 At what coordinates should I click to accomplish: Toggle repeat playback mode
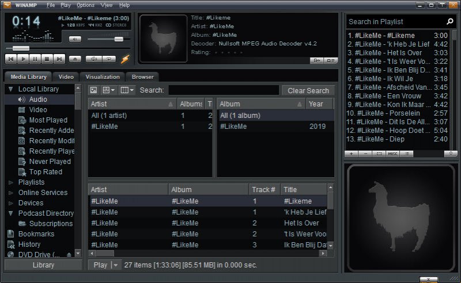109,59
